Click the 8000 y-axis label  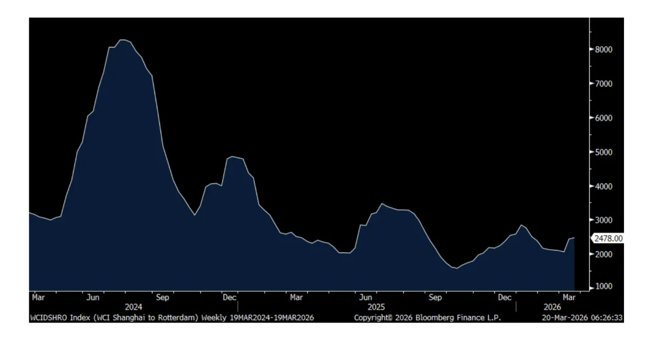603,50
